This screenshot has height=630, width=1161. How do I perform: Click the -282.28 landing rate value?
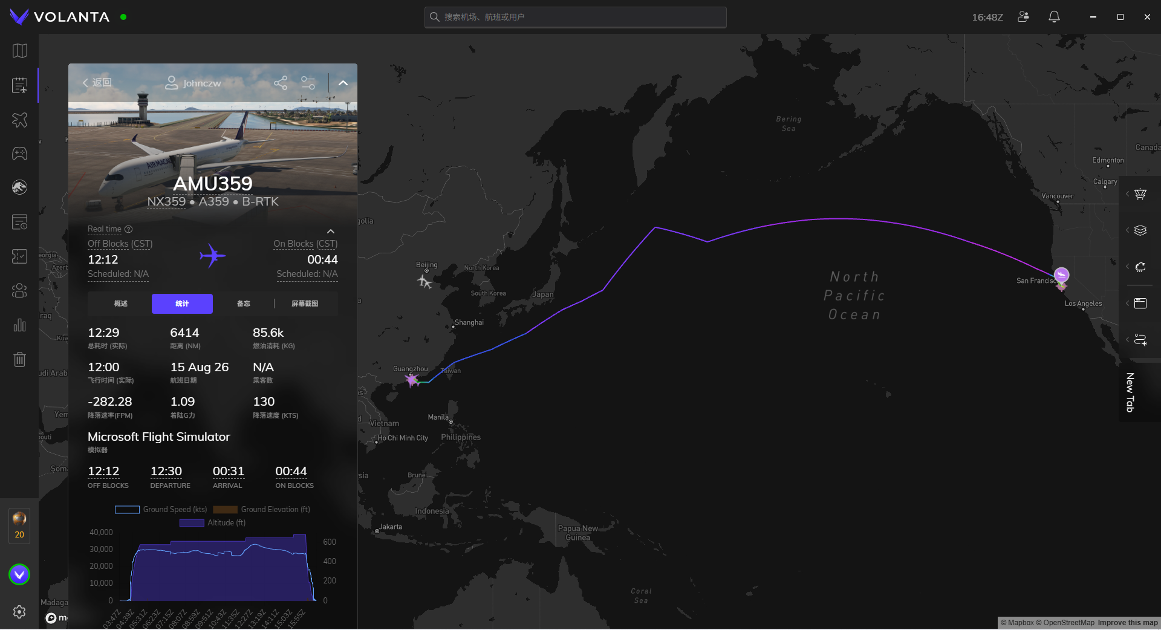point(109,401)
